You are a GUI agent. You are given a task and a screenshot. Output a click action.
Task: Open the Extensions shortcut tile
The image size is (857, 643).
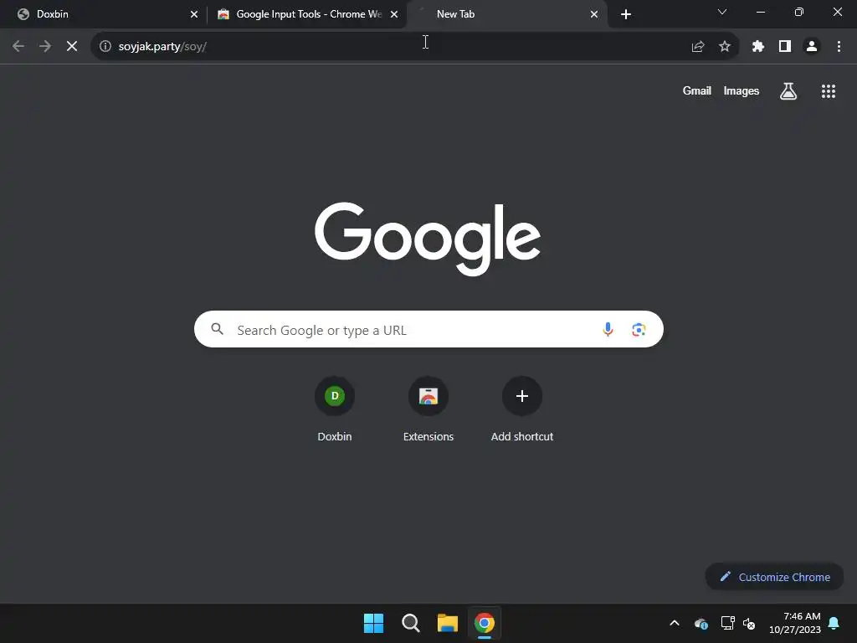[x=428, y=409]
